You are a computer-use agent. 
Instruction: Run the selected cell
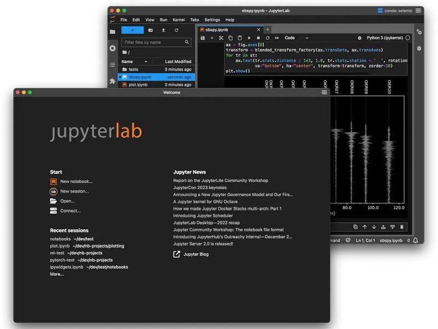(x=249, y=38)
